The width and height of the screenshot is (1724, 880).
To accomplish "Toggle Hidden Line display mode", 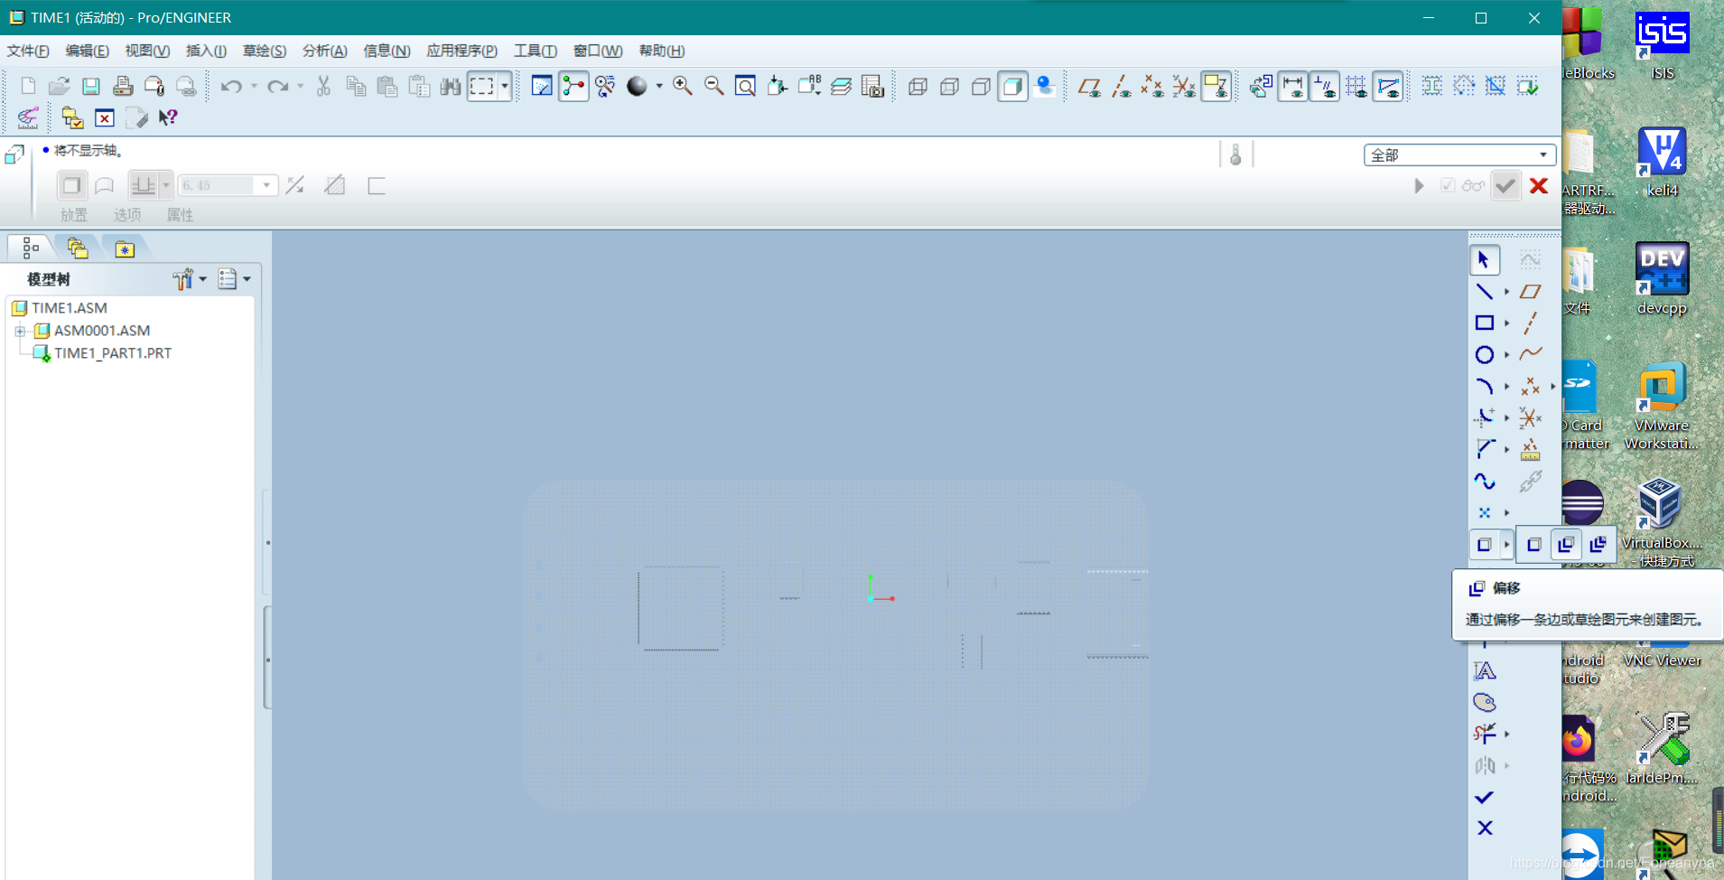I will (x=949, y=86).
